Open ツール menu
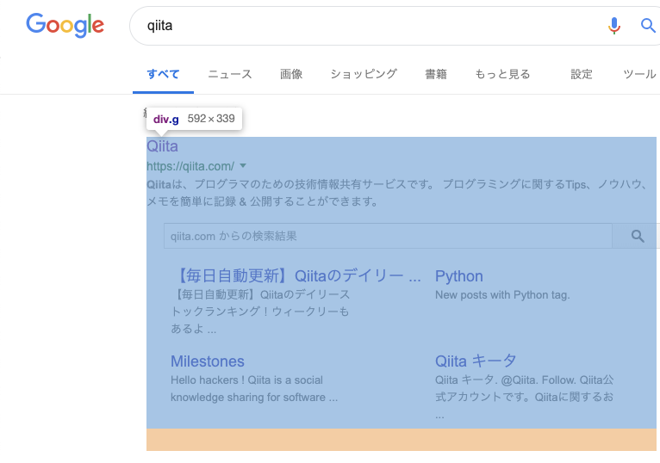 [639, 74]
